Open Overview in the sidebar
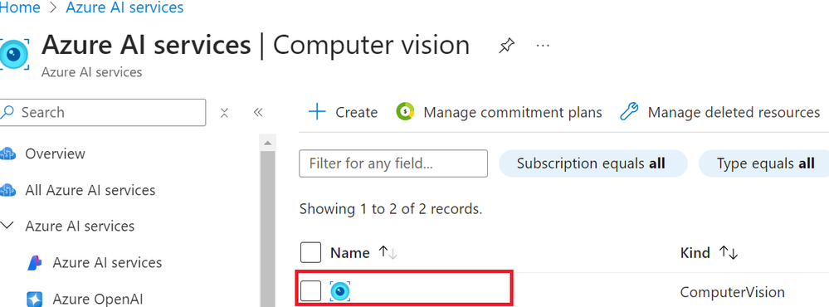Image resolution: width=829 pixels, height=307 pixels. 55,153
